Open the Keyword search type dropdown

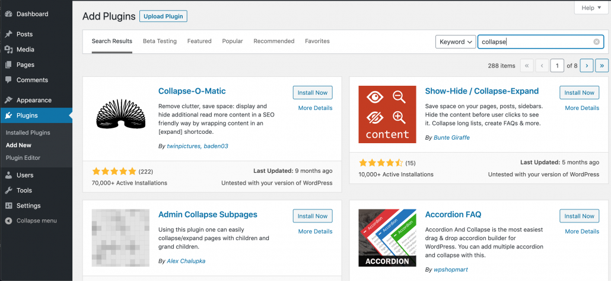[456, 42]
